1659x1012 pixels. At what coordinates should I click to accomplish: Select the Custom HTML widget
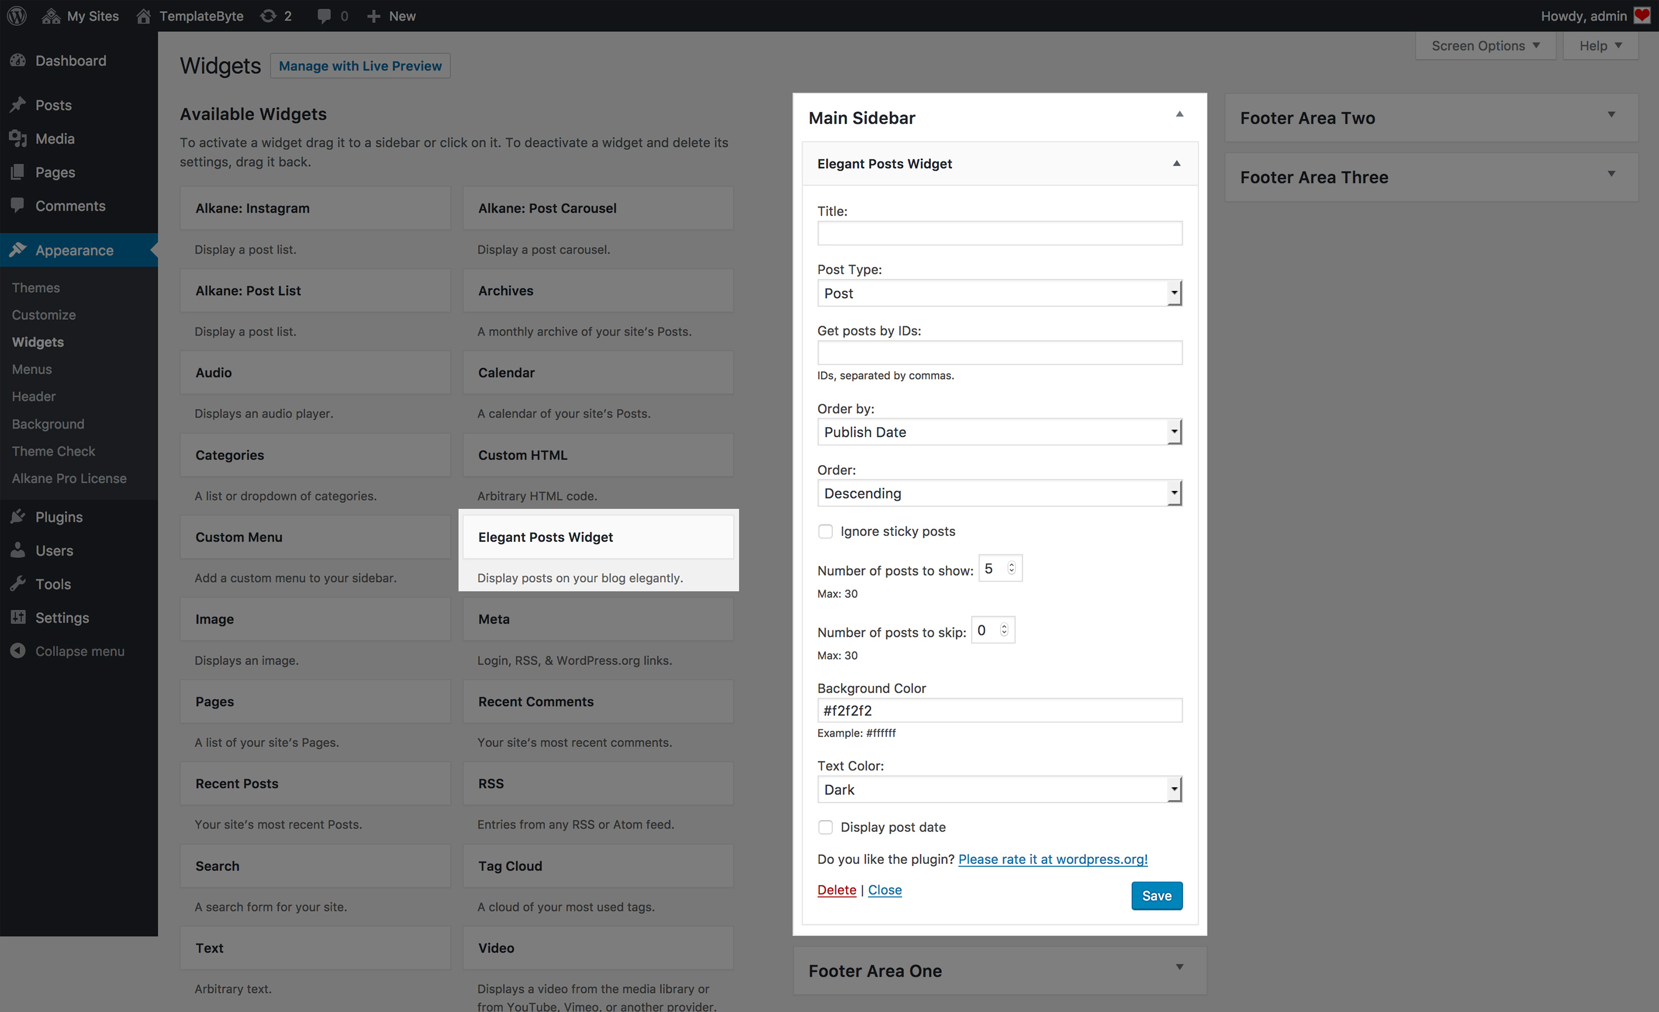click(x=598, y=455)
